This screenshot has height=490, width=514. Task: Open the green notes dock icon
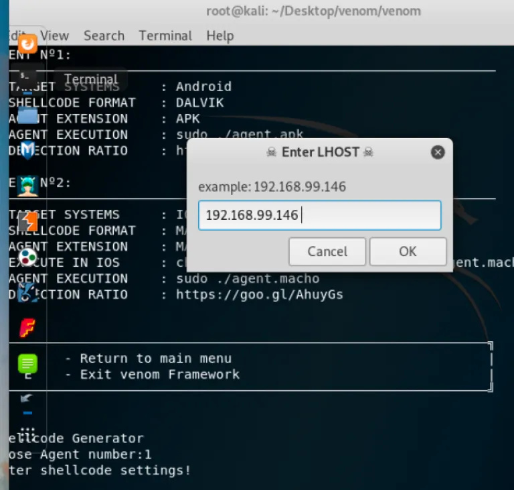(27, 364)
